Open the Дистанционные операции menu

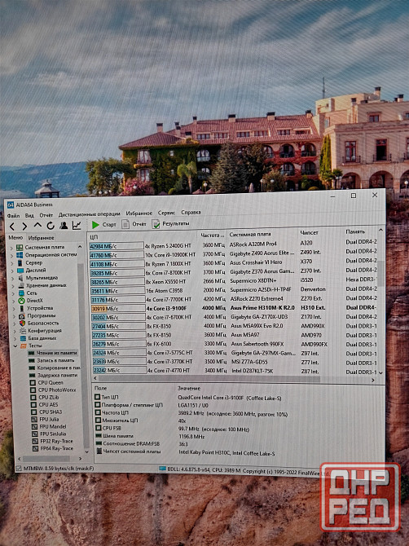pos(89,214)
